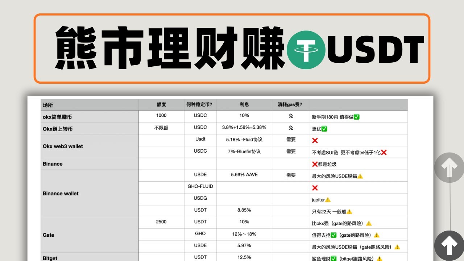Select the 8.85% interest cell
Viewport: 464px width, 261px height.
pyautogui.click(x=244, y=210)
